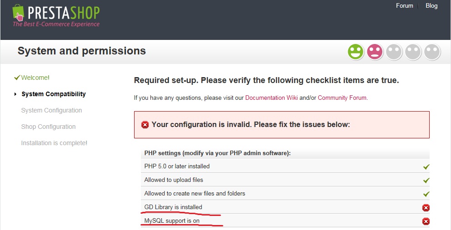
Task: Open the Documentation Wiki link
Action: (x=271, y=98)
